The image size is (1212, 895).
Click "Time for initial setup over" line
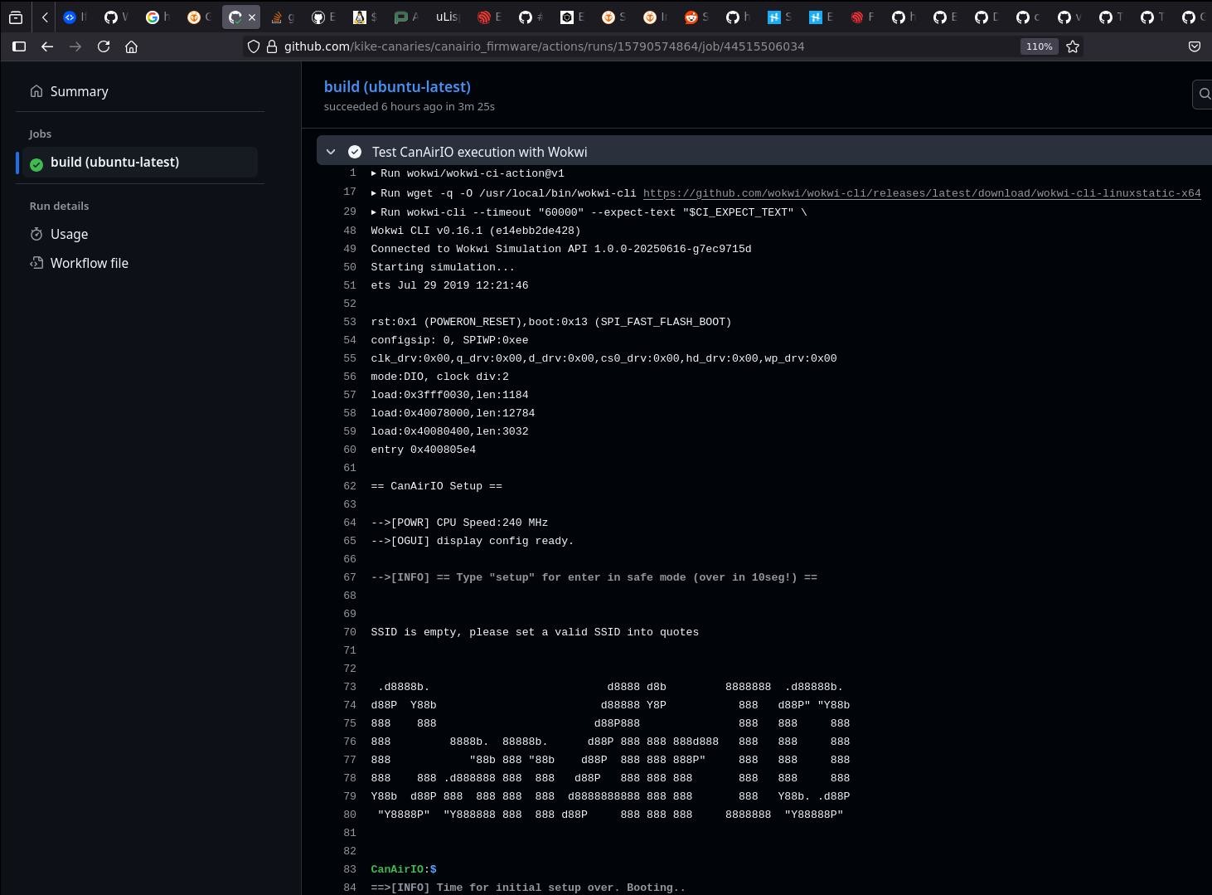(x=528, y=888)
